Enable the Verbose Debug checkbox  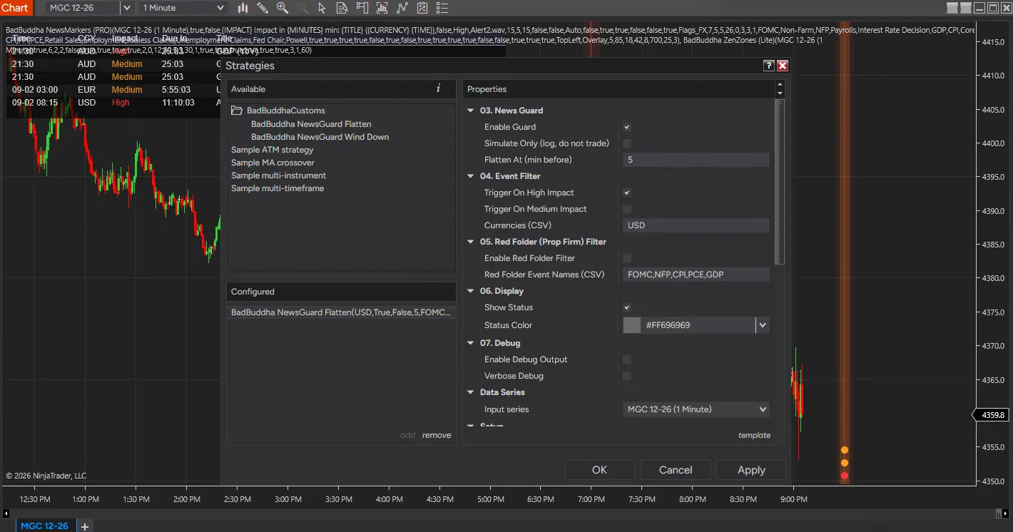tap(627, 376)
